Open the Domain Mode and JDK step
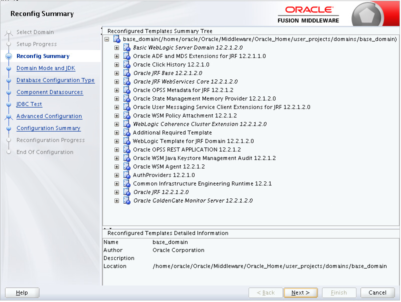This screenshot has height=302, width=401. pos(46,68)
